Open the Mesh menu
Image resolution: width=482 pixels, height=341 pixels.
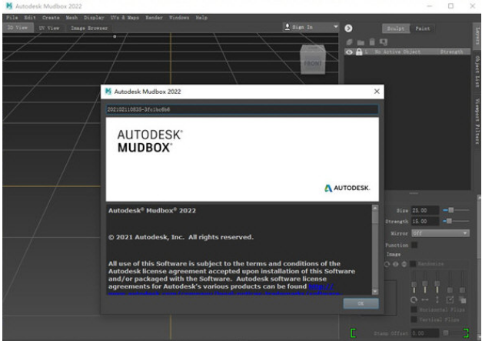[71, 18]
